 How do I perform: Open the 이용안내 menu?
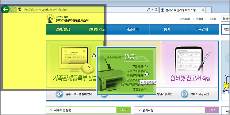[x=201, y=30]
